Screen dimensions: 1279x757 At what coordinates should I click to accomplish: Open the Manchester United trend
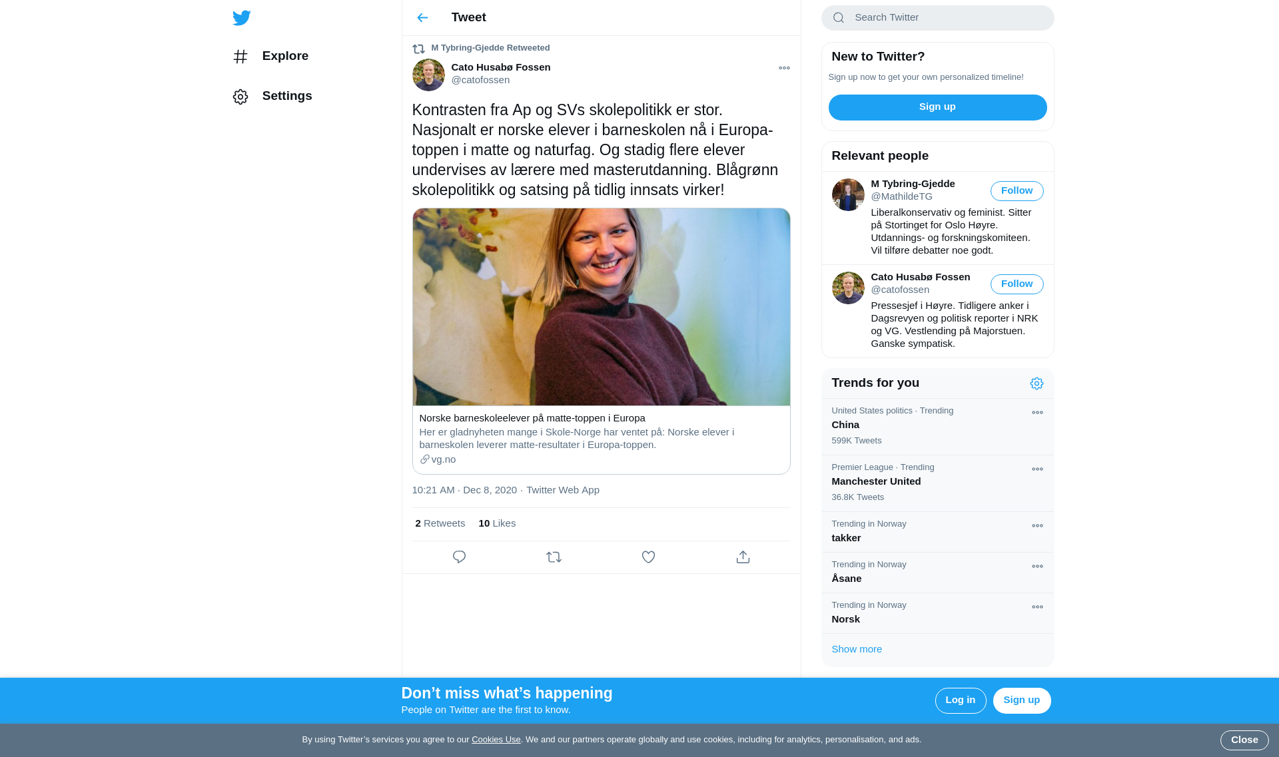pyautogui.click(x=937, y=483)
